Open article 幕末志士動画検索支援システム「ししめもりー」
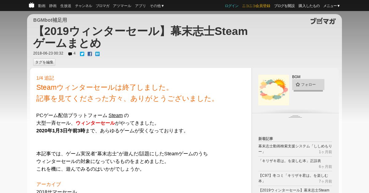This screenshot has height=193, width=369. pyautogui.click(x=295, y=149)
